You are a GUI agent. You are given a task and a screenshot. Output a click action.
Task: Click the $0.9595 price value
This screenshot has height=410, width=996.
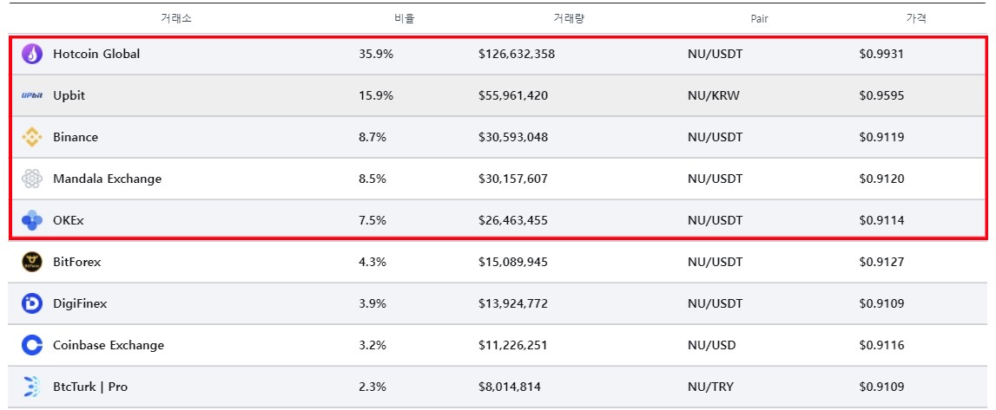pos(881,95)
